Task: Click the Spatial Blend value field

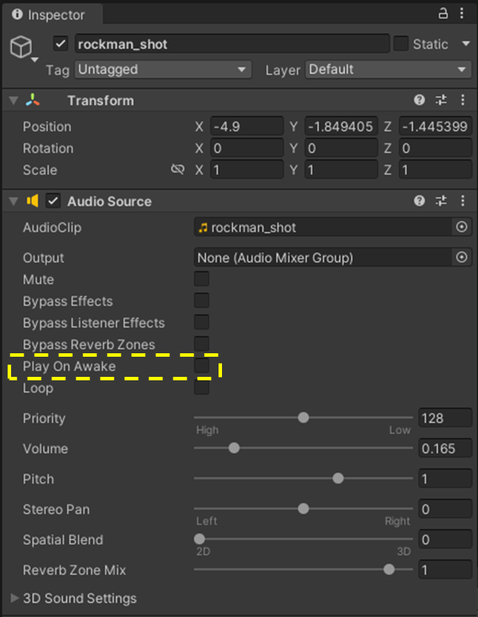Action: pyautogui.click(x=445, y=539)
